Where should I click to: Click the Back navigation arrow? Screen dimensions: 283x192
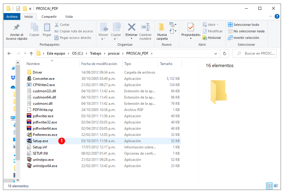[9, 53]
